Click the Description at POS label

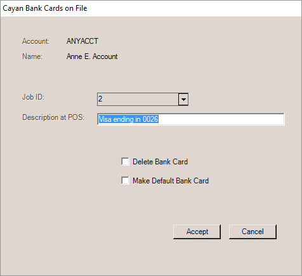click(53, 117)
